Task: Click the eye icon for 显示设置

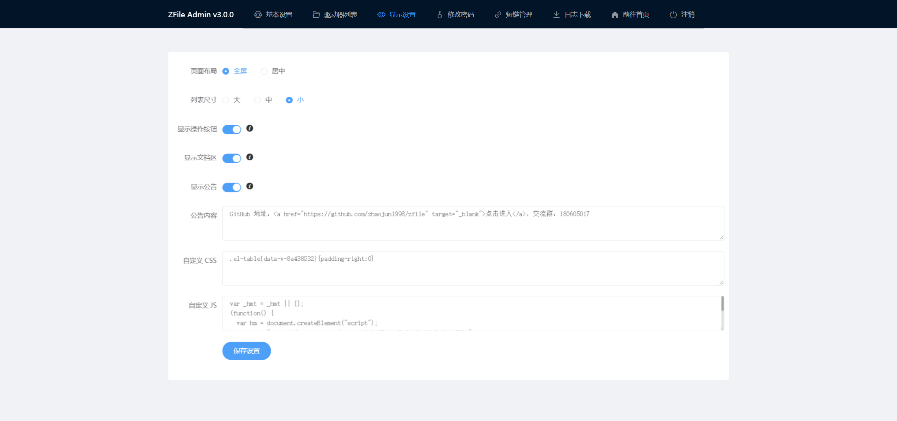Action: point(381,15)
